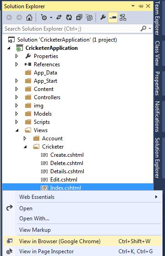Select the App_Data folder
The image size is (165, 256).
click(x=45, y=73)
